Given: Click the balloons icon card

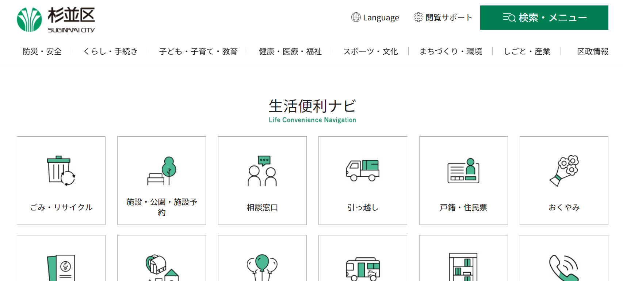Looking at the screenshot, I should [x=262, y=258].
